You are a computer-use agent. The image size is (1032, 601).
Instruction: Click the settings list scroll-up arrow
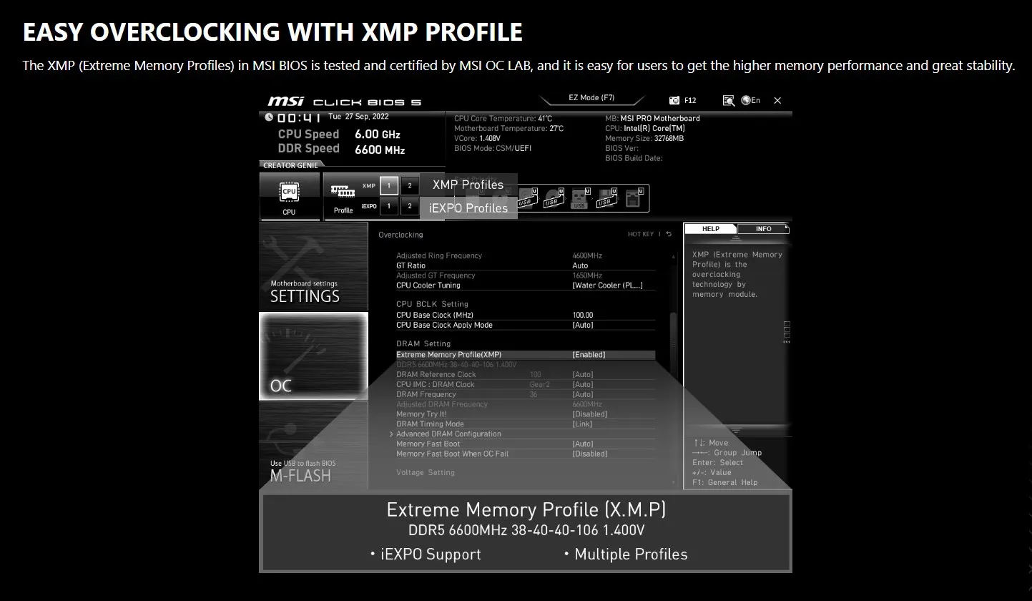tap(673, 256)
